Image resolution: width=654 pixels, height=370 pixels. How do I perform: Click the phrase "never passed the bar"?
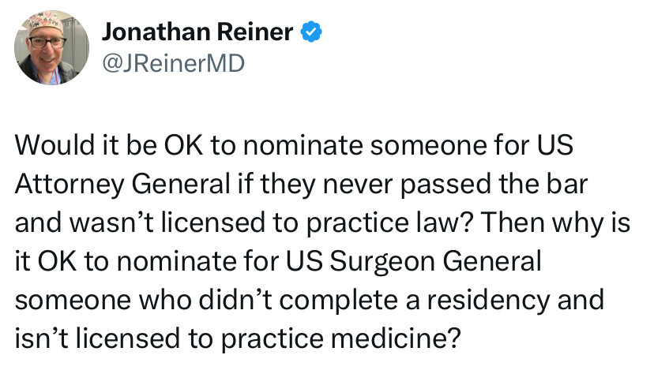click(456, 184)
